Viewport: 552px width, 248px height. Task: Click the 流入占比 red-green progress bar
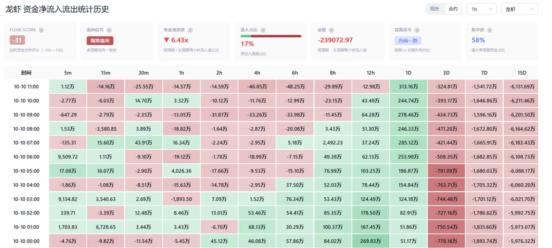(271, 36)
